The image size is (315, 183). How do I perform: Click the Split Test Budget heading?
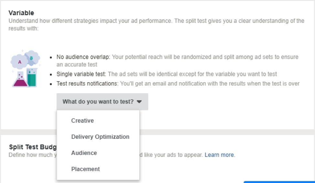(x=32, y=147)
